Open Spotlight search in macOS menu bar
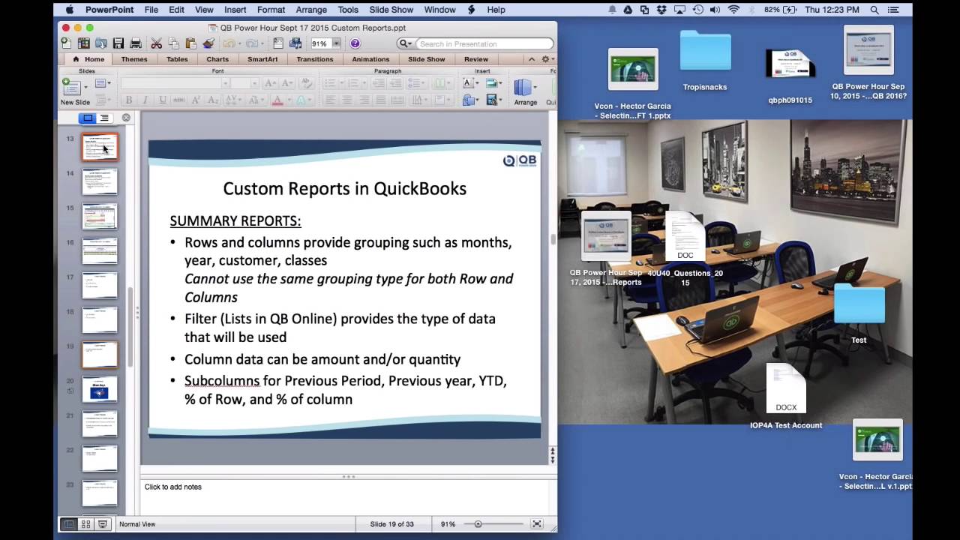 [874, 10]
